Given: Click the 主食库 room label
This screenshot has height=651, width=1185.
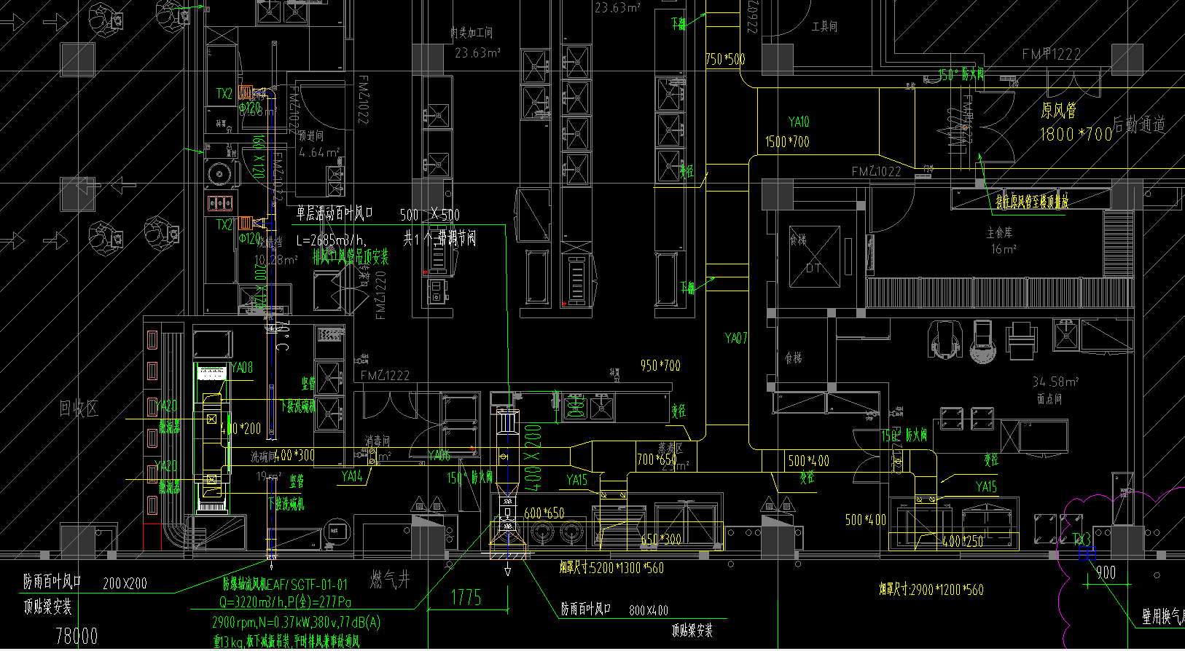Looking at the screenshot, I should point(999,233).
